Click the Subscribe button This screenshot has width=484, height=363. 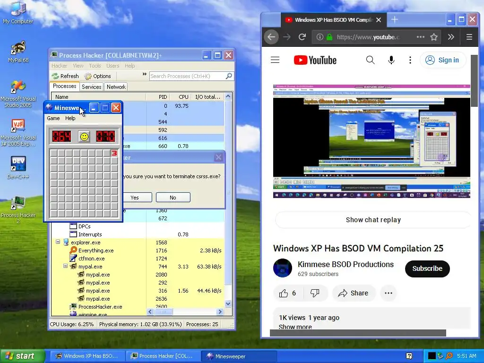click(x=427, y=268)
